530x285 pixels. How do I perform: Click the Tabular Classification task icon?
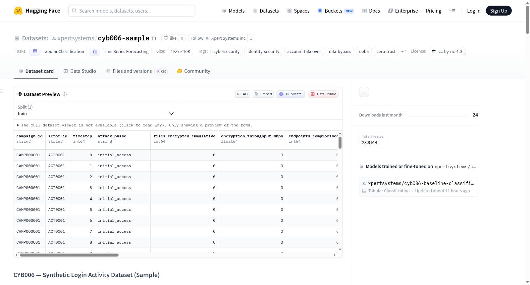(x=35, y=51)
